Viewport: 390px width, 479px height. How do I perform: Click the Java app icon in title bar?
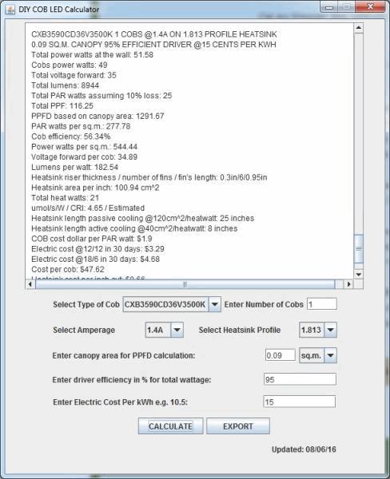10,10
